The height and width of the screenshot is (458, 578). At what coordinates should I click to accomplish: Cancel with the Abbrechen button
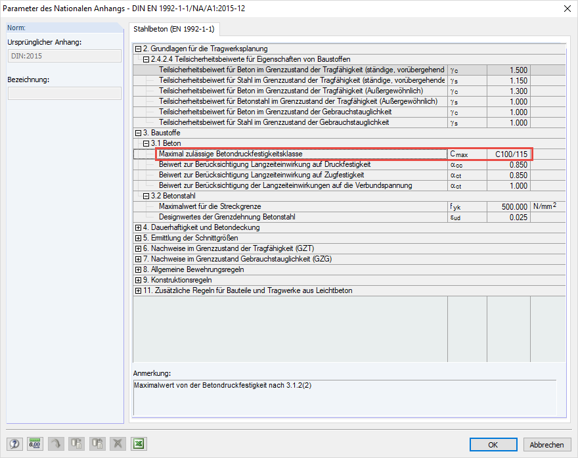(547, 445)
